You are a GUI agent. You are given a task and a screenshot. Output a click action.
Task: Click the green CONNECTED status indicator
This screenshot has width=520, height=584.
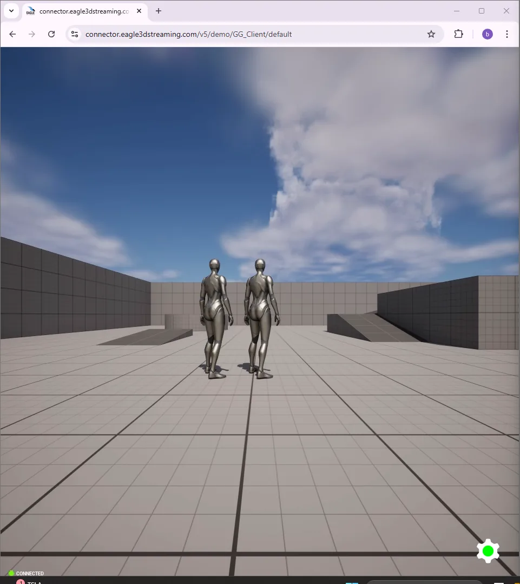pyautogui.click(x=11, y=573)
